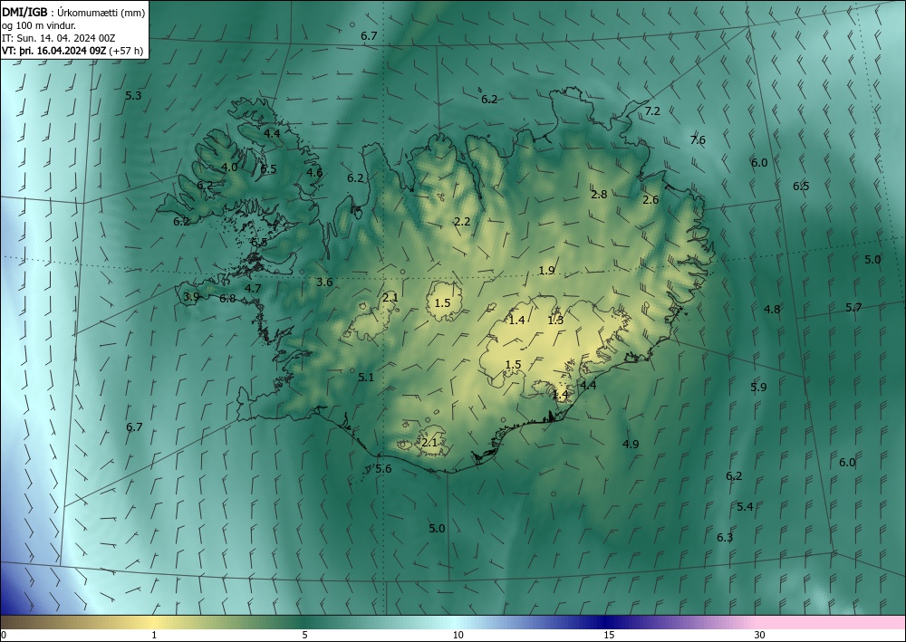Click the 3.6 value label
This screenshot has height=642, width=906.
click(324, 283)
